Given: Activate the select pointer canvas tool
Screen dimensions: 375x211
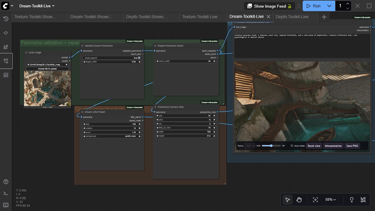Looking at the screenshot, I should coord(287,200).
